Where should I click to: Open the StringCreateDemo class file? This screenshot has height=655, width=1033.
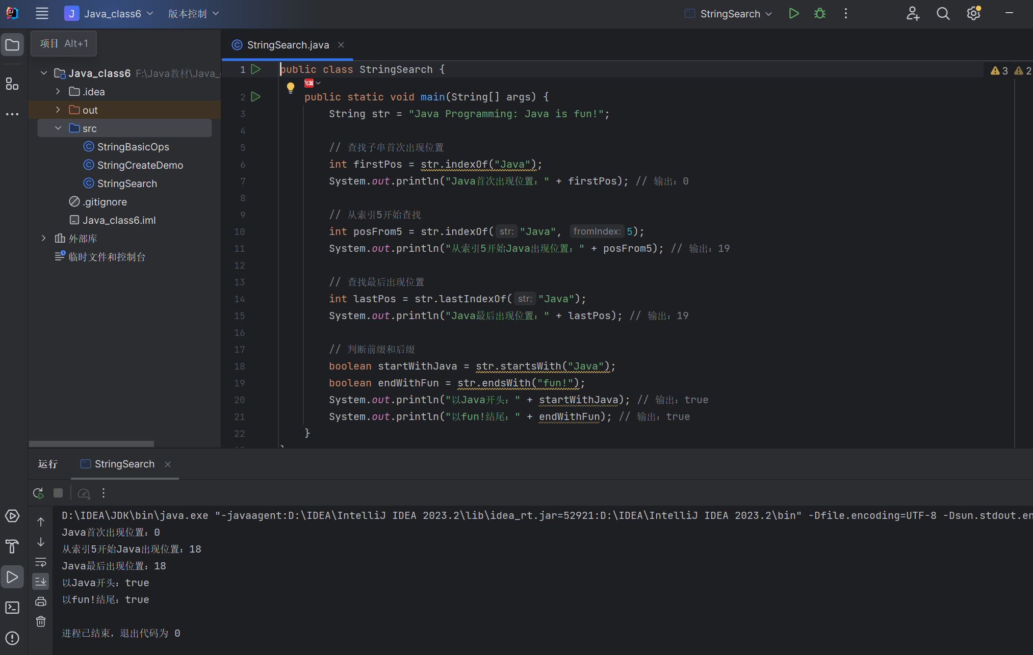[140, 165]
